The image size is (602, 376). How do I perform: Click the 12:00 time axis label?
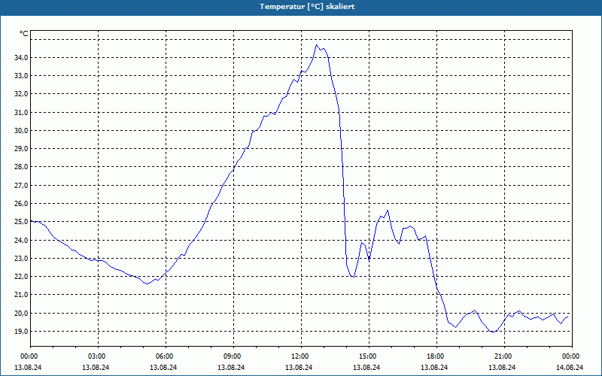click(302, 356)
